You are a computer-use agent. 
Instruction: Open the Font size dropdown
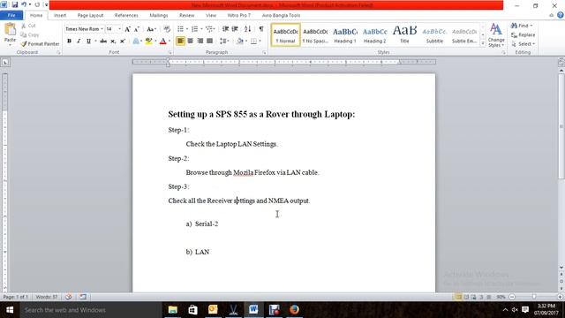pos(120,29)
